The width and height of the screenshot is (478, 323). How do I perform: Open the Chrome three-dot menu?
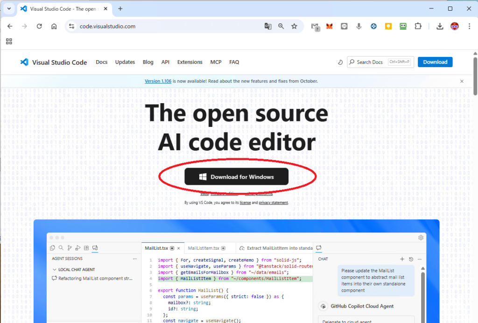click(x=469, y=27)
